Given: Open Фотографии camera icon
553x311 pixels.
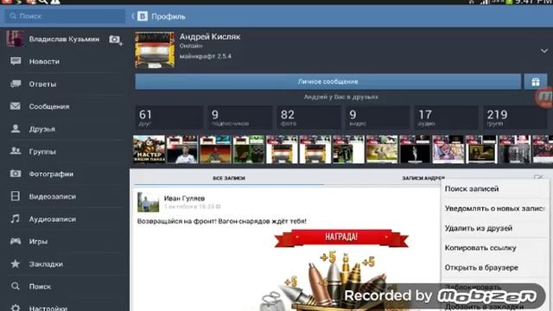Looking at the screenshot, I should click(16, 174).
